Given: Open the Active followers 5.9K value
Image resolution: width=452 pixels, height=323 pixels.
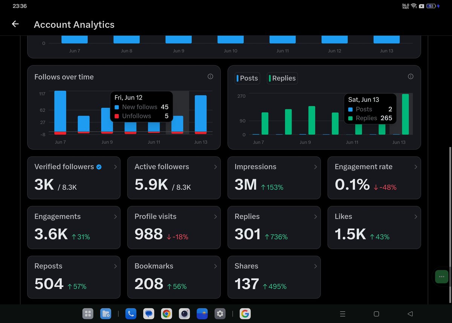Looking at the screenshot, I should 151,185.
